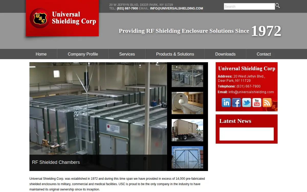Image resolution: width=307 pixels, height=192 pixels.
Task: Click the Latest News heading
Action: (235, 121)
